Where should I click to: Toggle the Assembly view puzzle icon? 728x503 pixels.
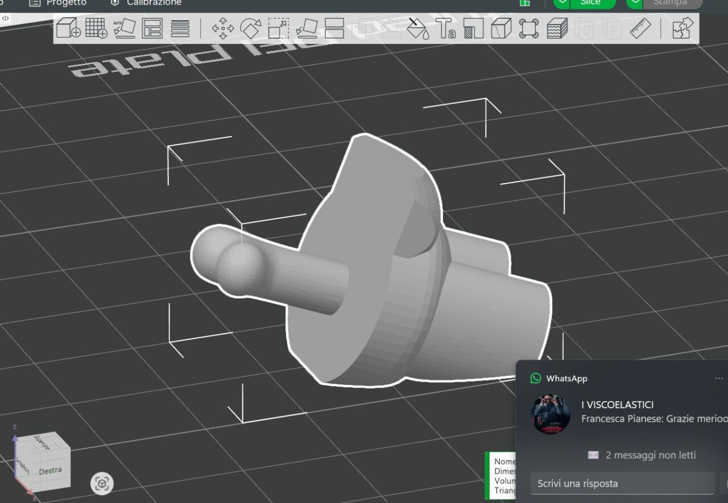(x=682, y=28)
